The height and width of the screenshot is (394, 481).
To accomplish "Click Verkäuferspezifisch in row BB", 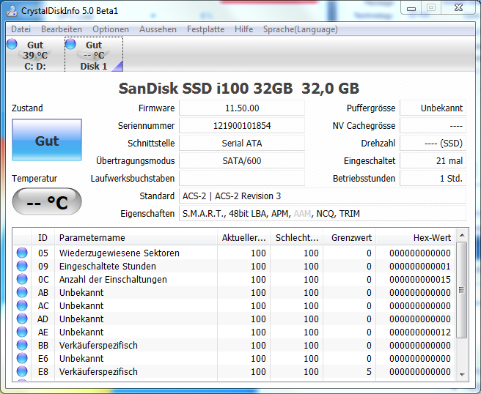I will pos(98,345).
